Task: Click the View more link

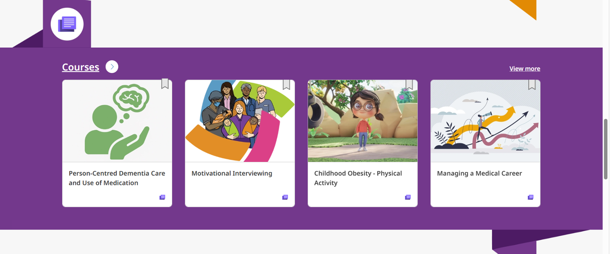Action: pos(525,69)
